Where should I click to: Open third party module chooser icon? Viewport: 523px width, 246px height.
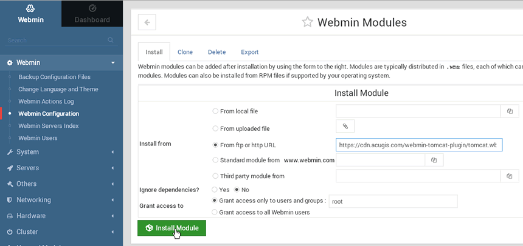pos(510,176)
